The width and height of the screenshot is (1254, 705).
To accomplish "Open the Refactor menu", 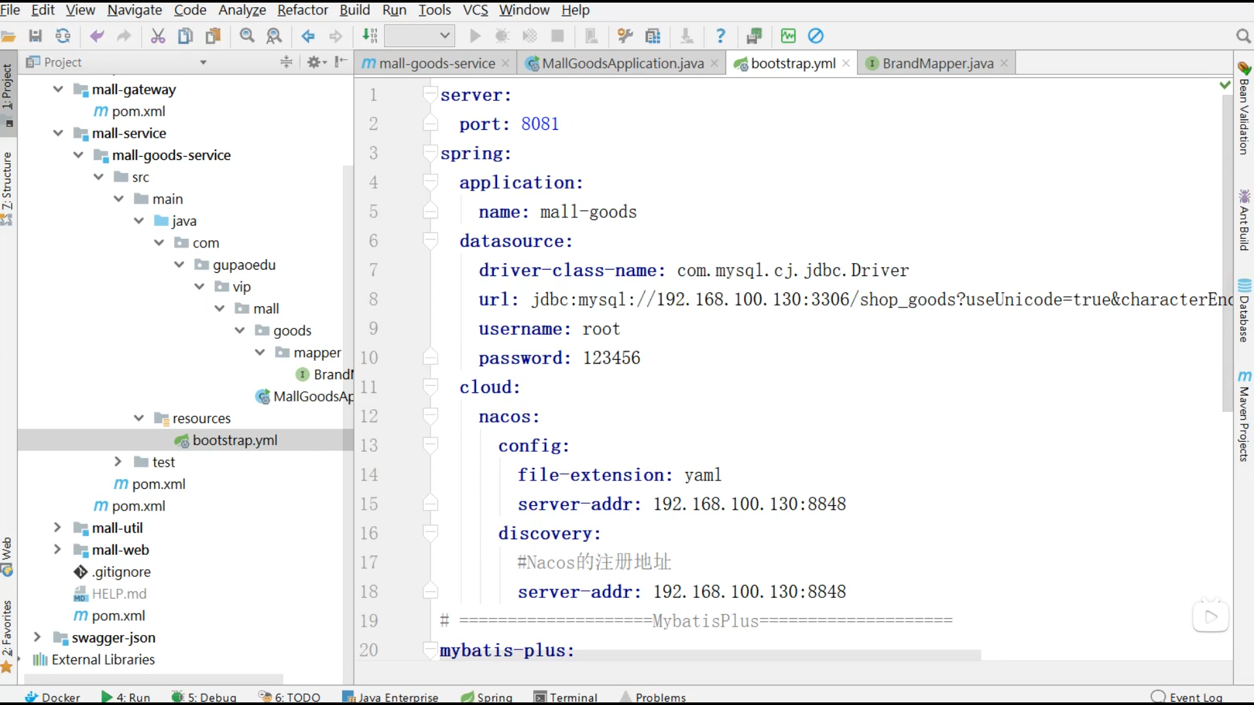I will point(302,10).
